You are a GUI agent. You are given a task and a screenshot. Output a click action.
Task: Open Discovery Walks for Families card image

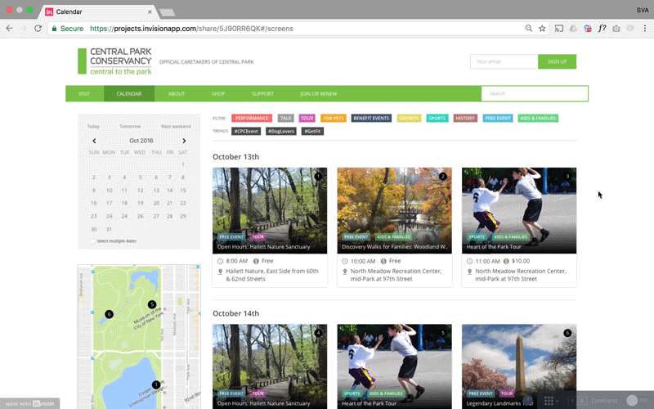pos(394,210)
